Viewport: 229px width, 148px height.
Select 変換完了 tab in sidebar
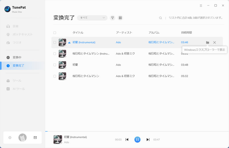click(x=23, y=66)
